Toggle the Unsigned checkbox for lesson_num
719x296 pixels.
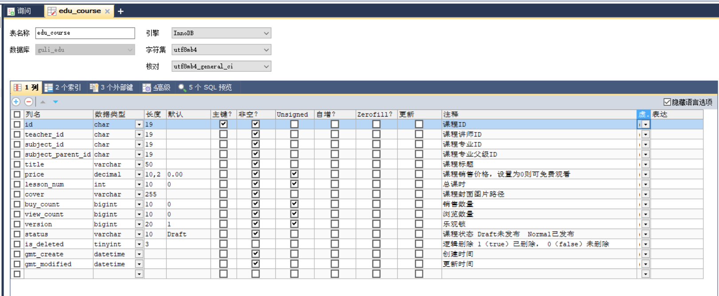click(294, 184)
